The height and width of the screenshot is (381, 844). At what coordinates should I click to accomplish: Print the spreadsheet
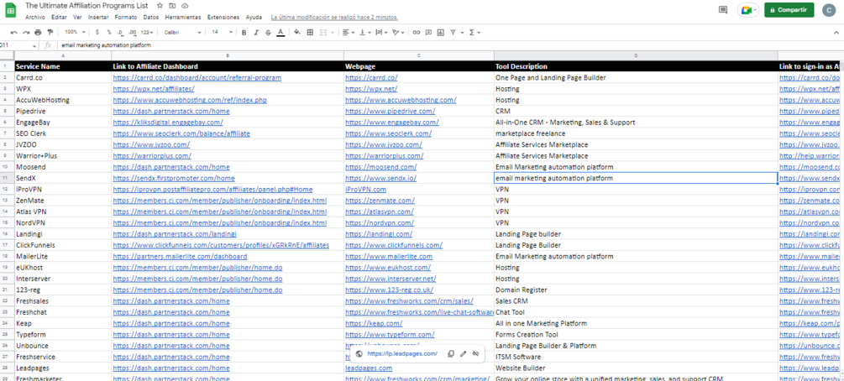[38, 32]
